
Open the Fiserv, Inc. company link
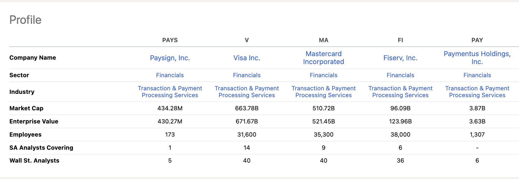click(400, 58)
